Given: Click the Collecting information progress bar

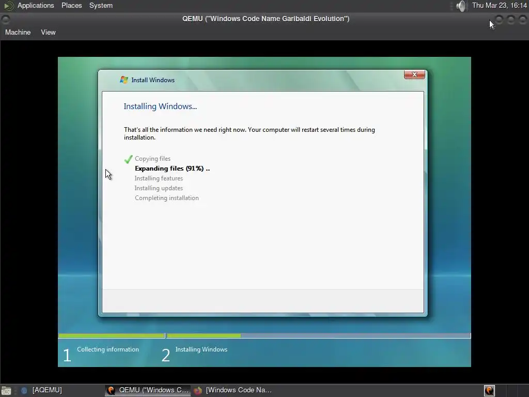Looking at the screenshot, I should [112, 336].
